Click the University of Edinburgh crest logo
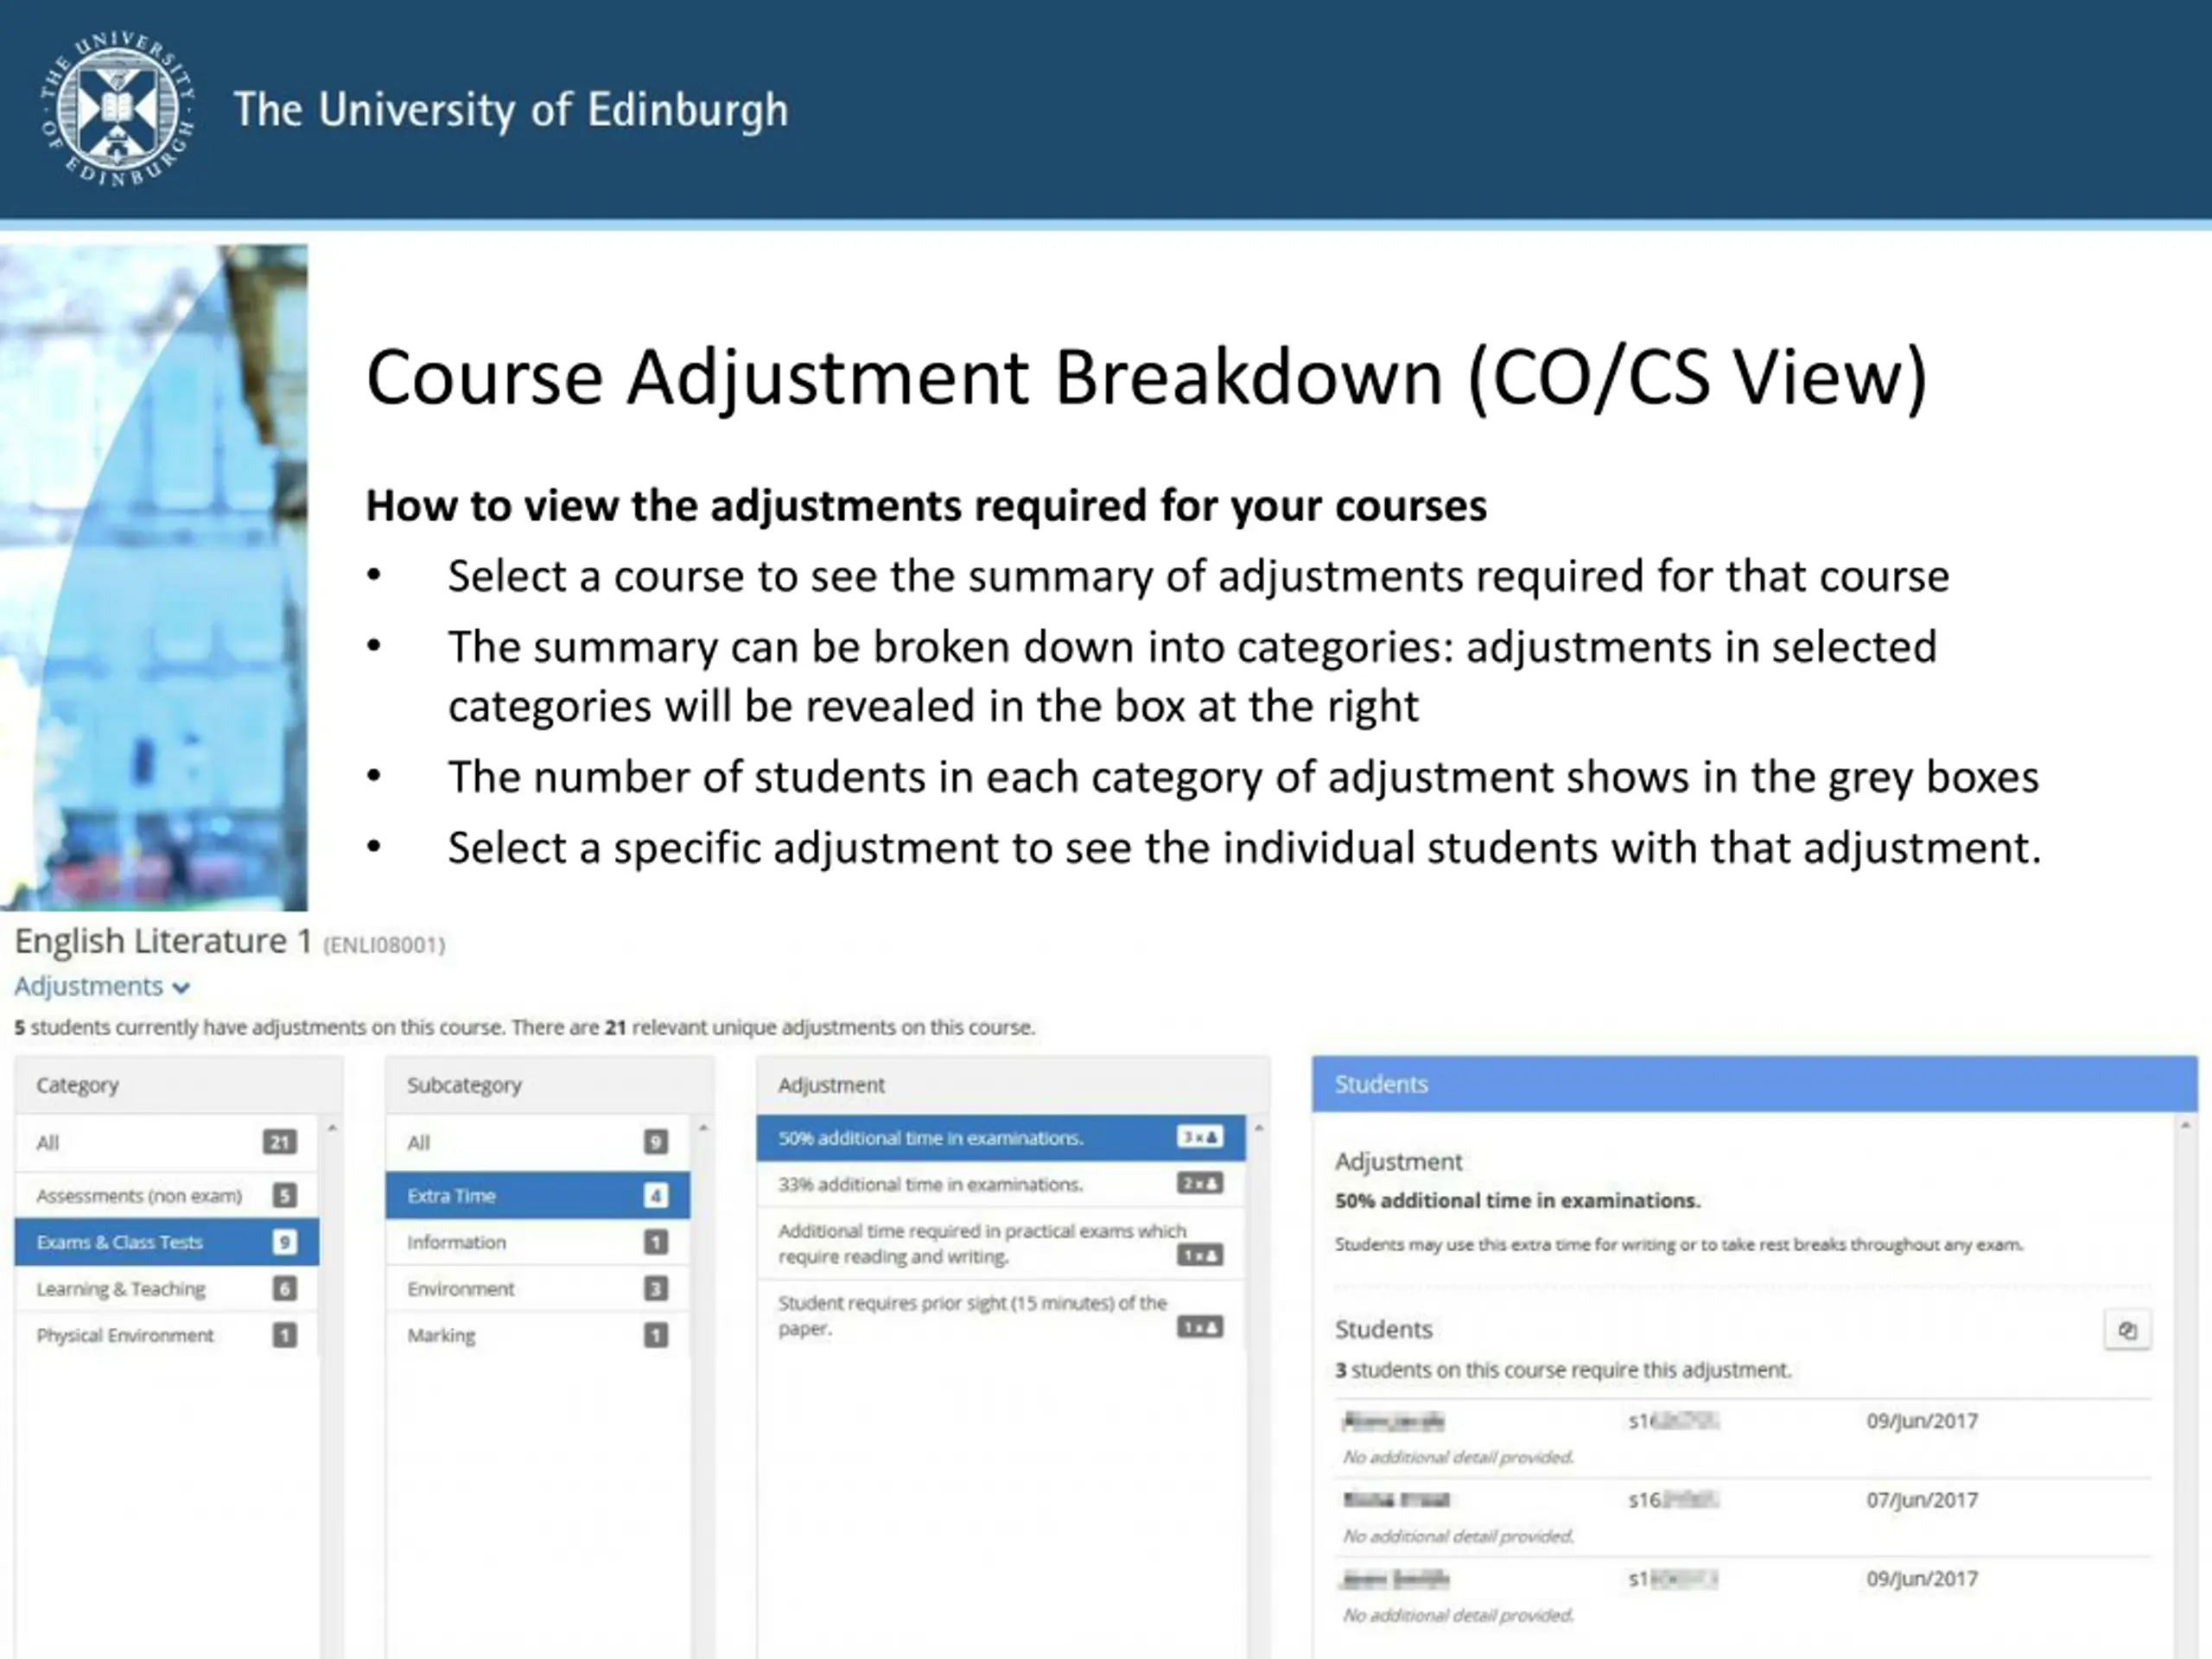 [x=118, y=109]
